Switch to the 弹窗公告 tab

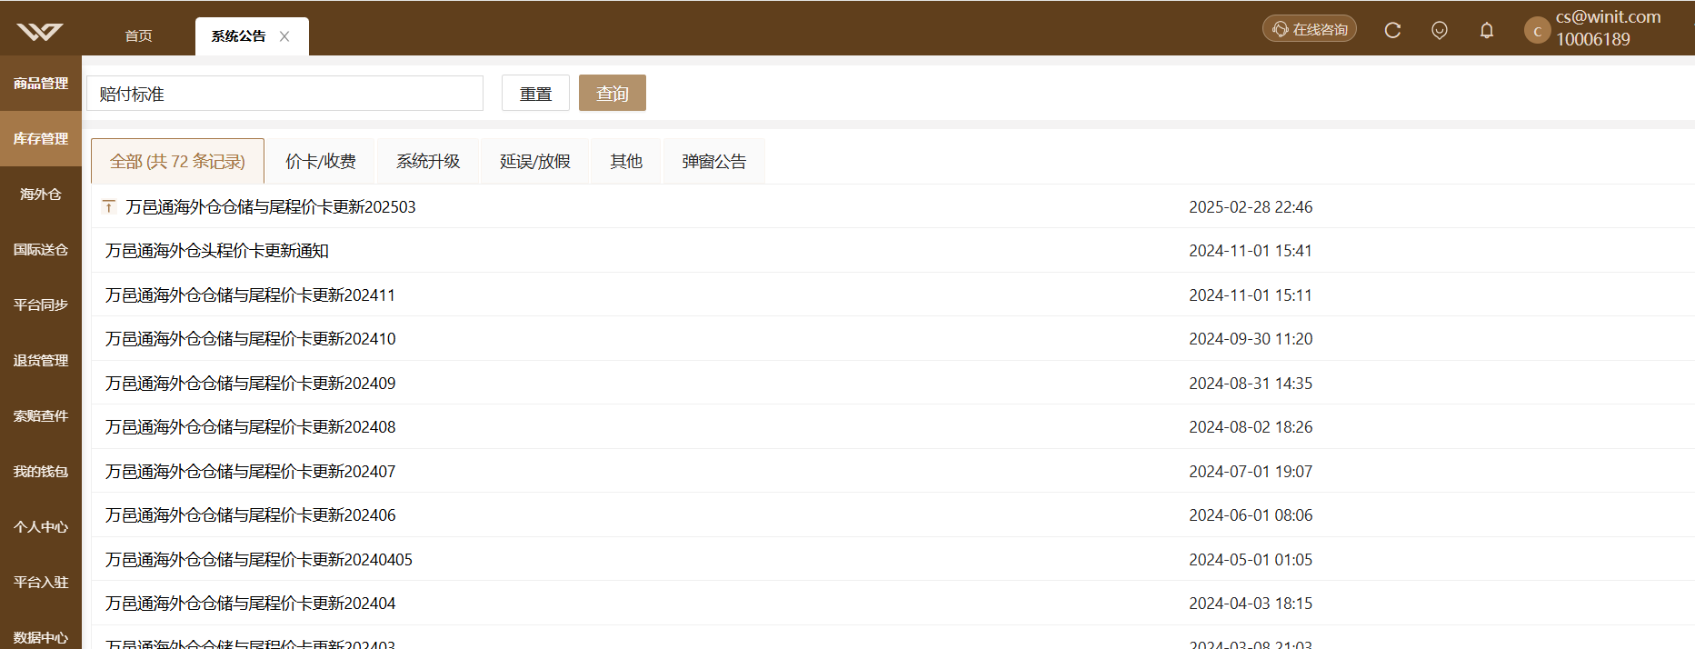pyautogui.click(x=714, y=161)
